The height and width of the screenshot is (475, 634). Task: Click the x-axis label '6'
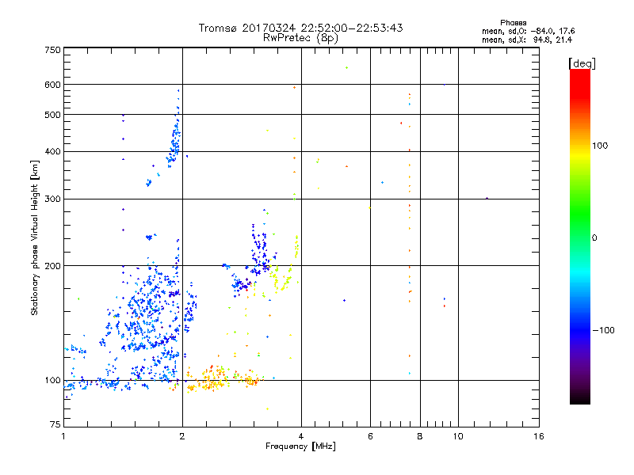(370, 436)
